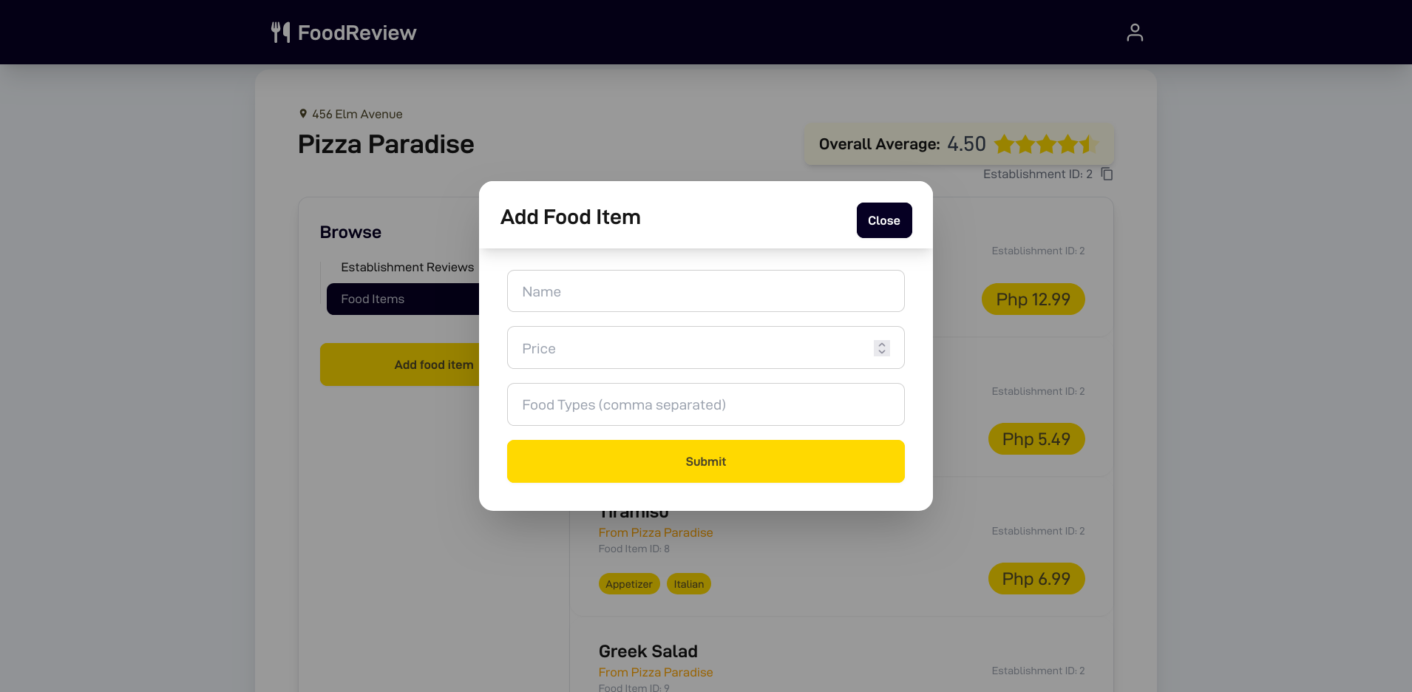The height and width of the screenshot is (692, 1412).
Task: Close the Add Food Item dialog
Action: click(x=883, y=220)
